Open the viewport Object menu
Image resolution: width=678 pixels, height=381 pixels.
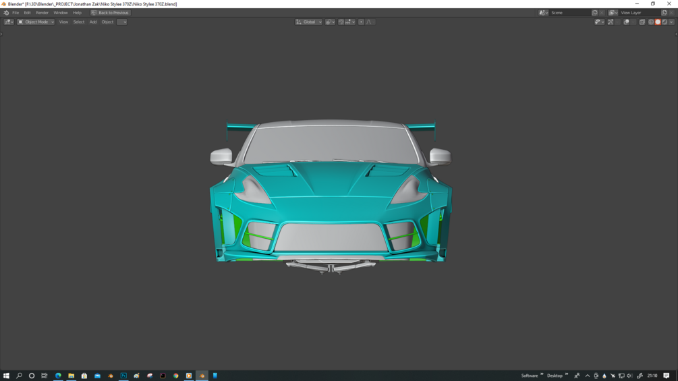point(107,22)
